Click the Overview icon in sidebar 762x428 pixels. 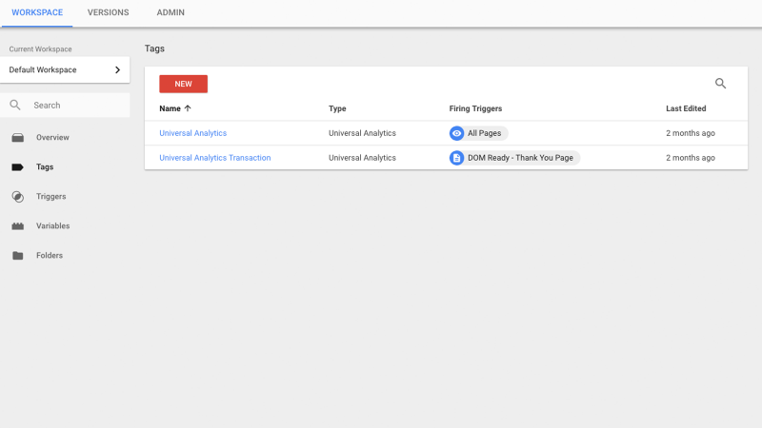pyautogui.click(x=18, y=138)
